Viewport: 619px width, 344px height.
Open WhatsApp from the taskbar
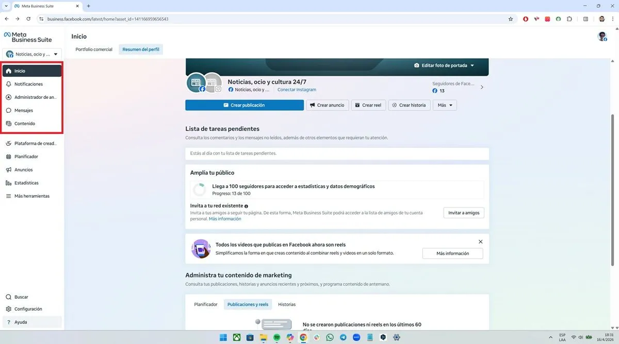pyautogui.click(x=330, y=337)
